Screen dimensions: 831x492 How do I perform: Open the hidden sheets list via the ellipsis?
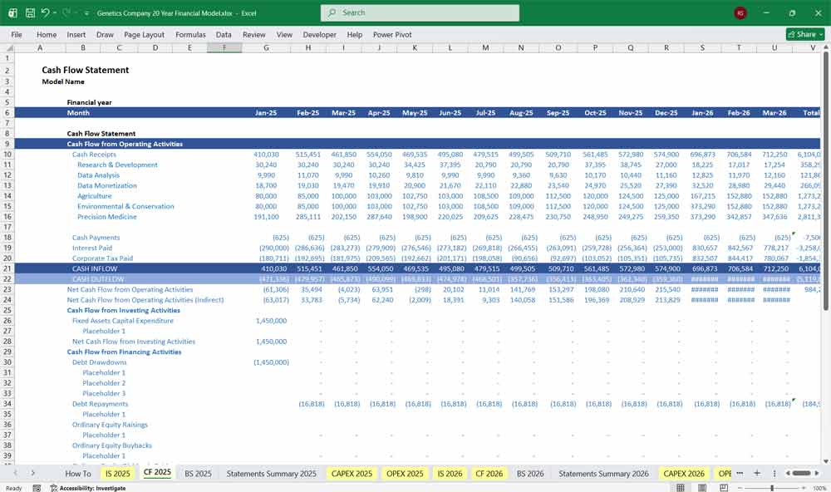coord(740,472)
